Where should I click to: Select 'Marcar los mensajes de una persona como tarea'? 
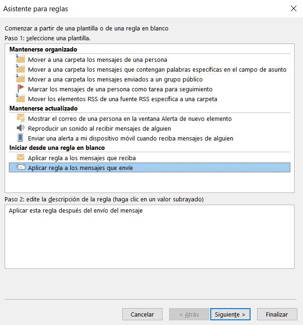tap(120, 89)
